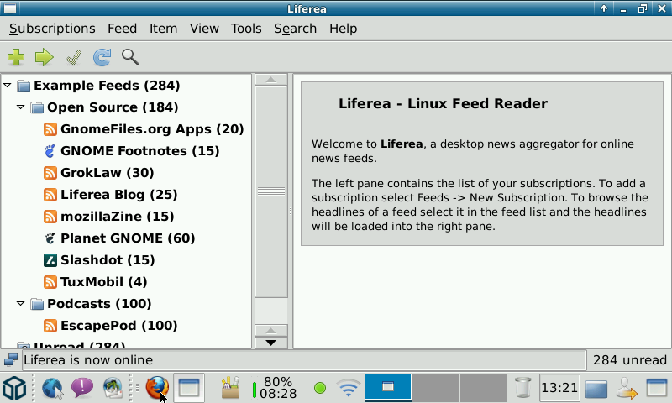Collapse the Open Source folder
Screen dimensions: 672x403
click(20, 107)
